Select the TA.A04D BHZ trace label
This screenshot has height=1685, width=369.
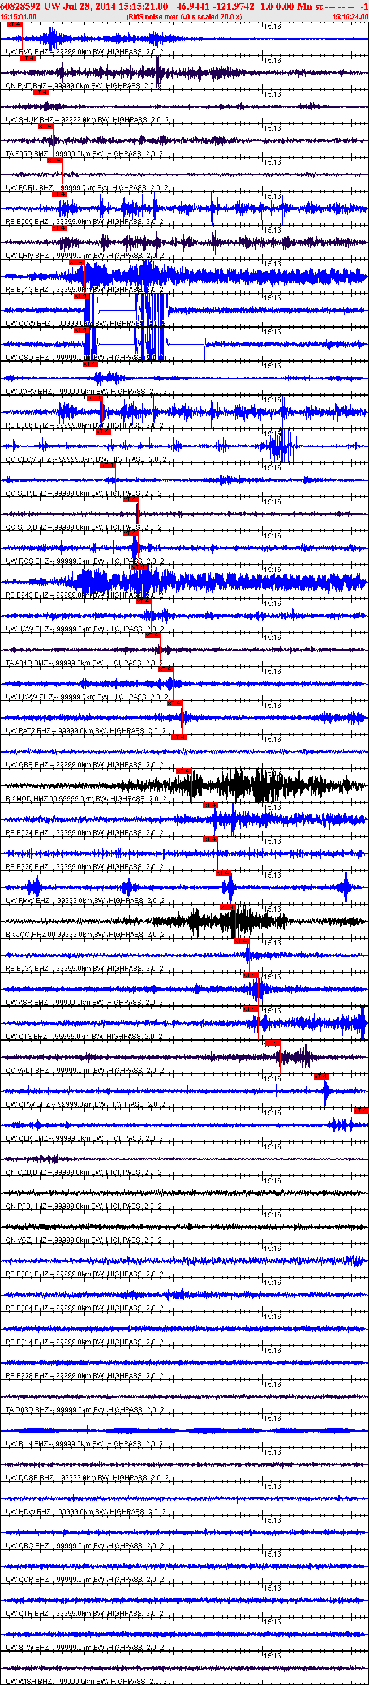click(x=84, y=664)
